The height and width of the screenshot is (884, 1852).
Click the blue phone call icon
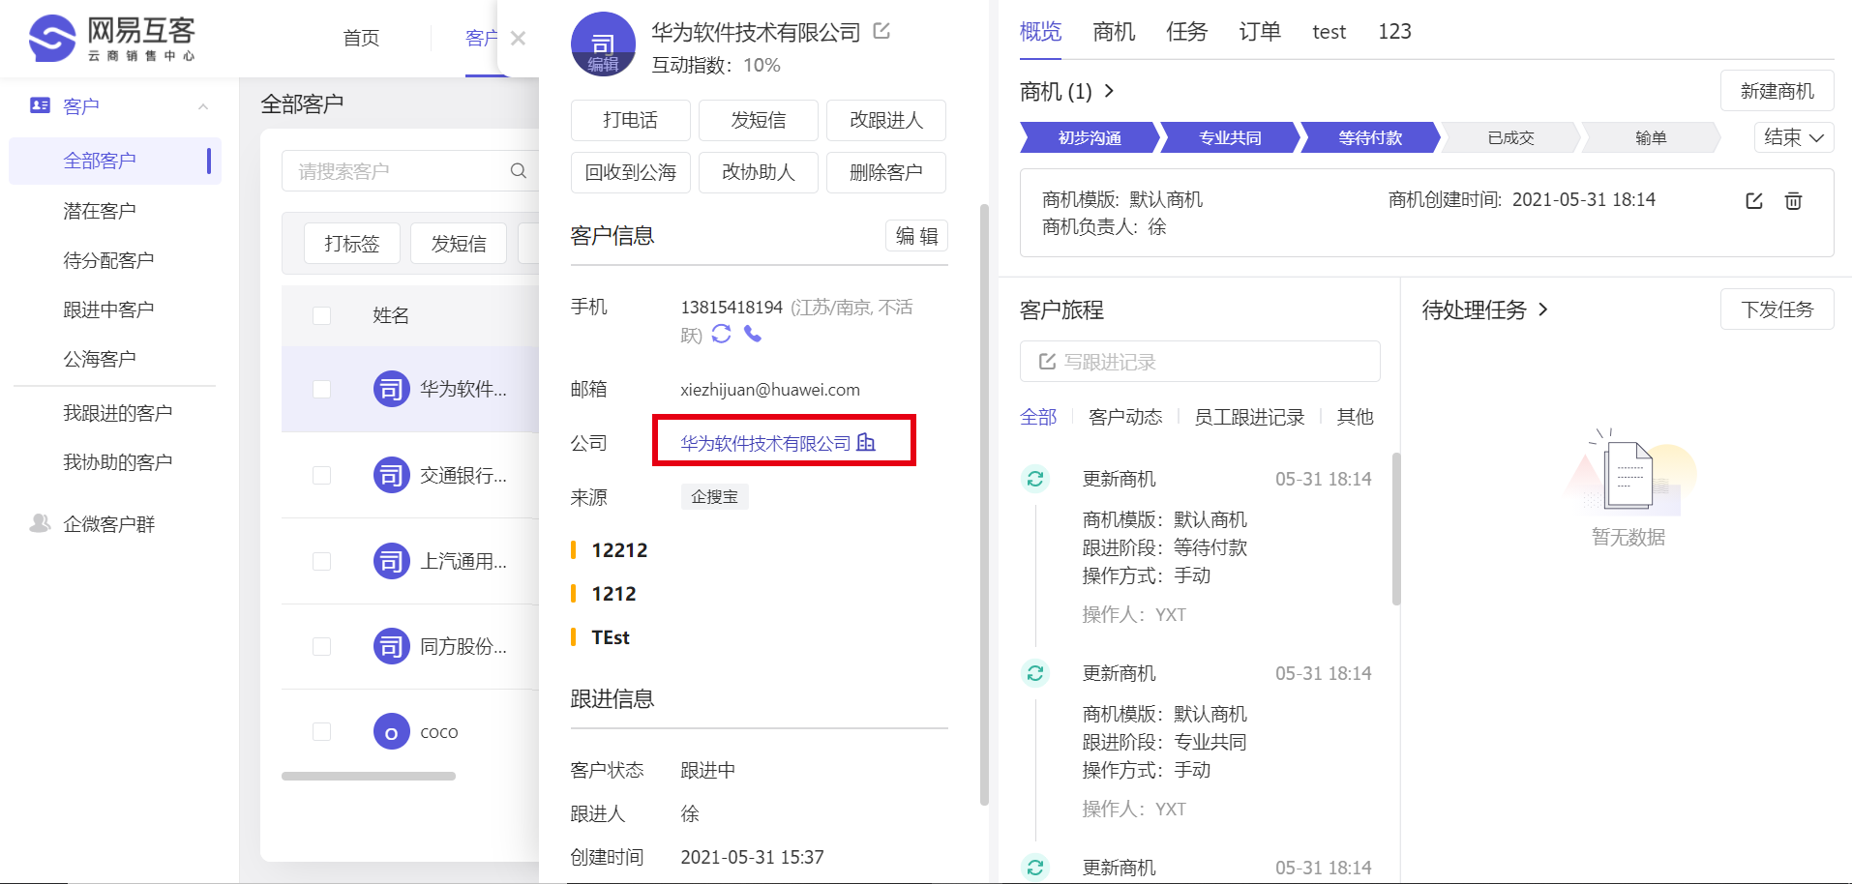coord(753,334)
